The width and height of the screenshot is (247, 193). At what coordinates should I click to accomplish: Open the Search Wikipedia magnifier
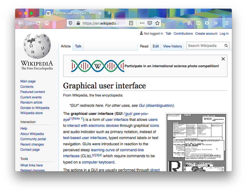(x=226, y=46)
